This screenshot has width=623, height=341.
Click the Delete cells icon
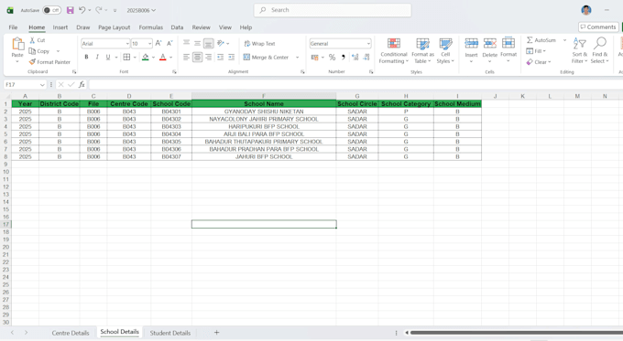click(490, 43)
